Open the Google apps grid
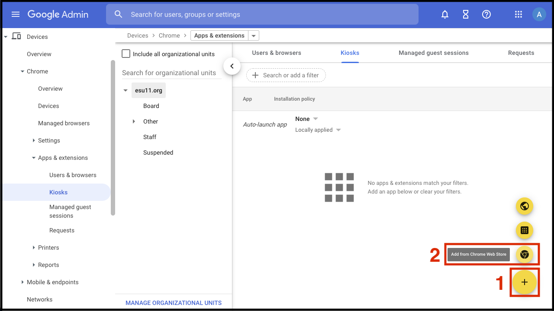The height and width of the screenshot is (311, 554). click(519, 14)
